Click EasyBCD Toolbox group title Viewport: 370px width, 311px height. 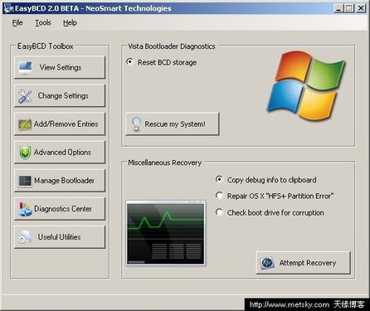click(x=46, y=46)
